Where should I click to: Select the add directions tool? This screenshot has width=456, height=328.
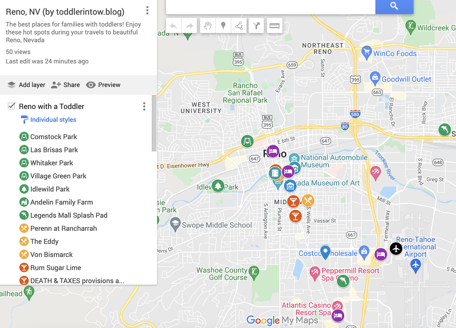pos(256,26)
